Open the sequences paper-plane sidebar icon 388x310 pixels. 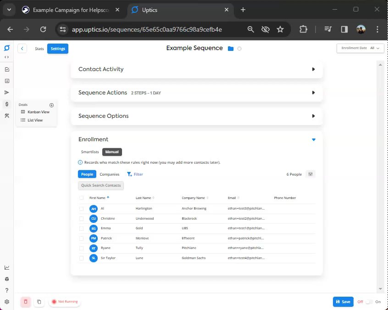pos(7,93)
